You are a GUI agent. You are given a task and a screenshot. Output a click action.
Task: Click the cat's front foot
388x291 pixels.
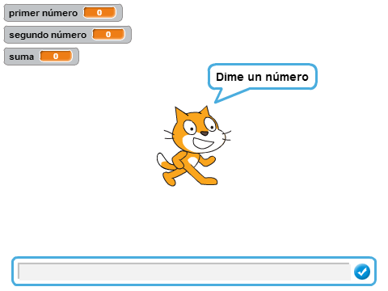pyautogui.click(x=209, y=180)
